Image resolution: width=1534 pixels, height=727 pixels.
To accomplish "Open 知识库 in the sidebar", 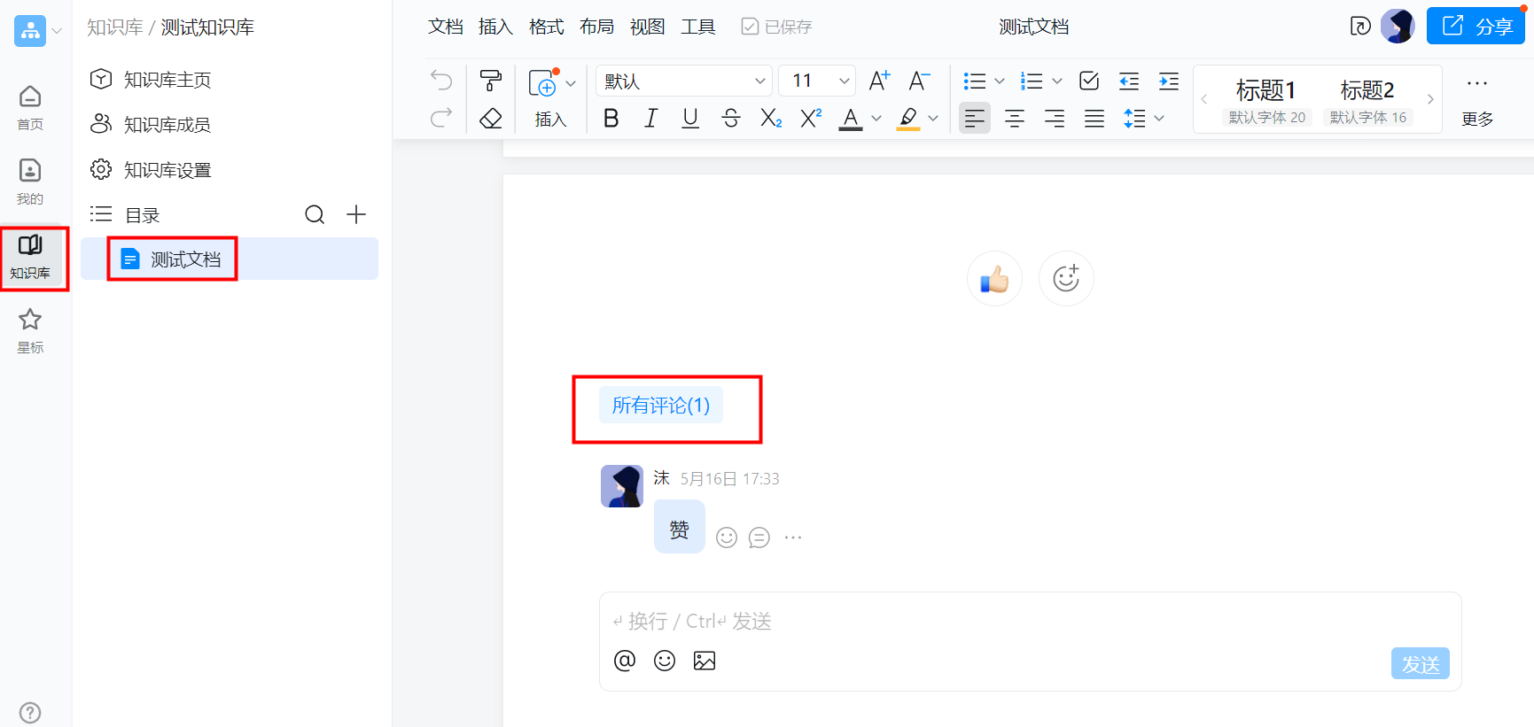I will click(x=30, y=257).
